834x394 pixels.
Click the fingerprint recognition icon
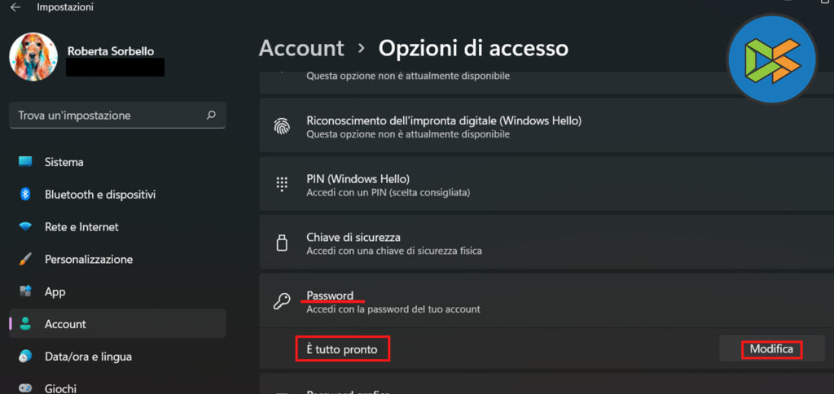(282, 127)
